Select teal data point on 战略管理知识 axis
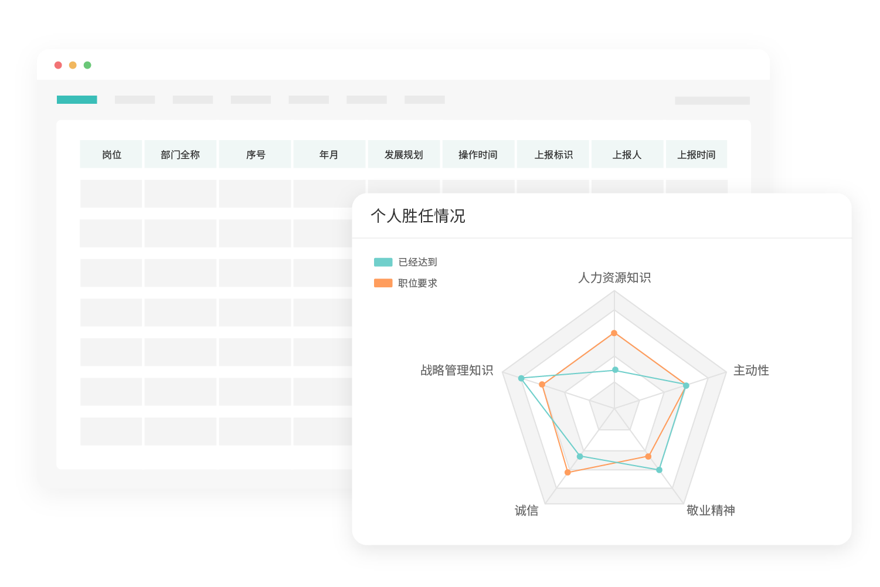Viewport: 880px width, 587px height. 521,378
